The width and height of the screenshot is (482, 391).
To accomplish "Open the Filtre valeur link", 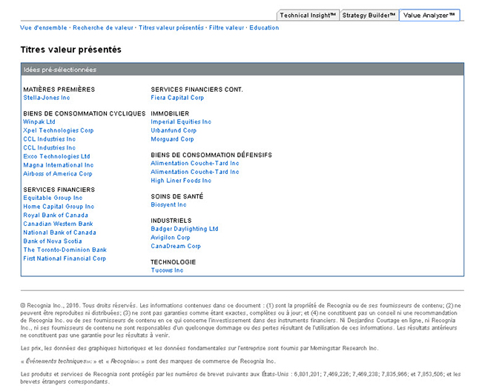I will point(226,28).
